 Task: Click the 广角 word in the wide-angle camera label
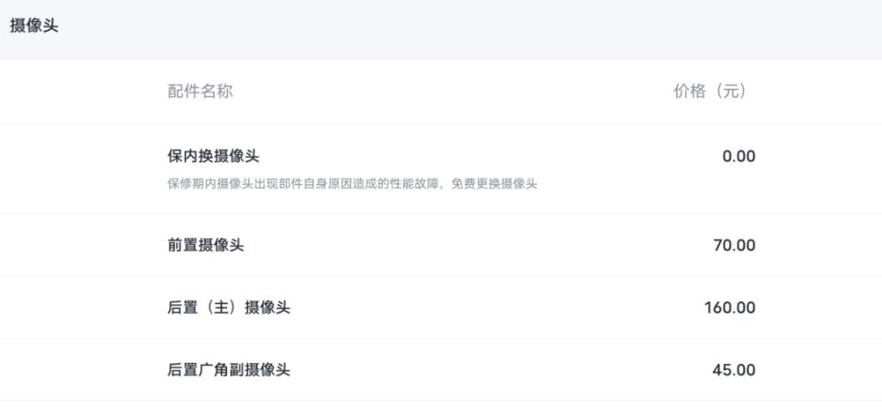point(213,370)
